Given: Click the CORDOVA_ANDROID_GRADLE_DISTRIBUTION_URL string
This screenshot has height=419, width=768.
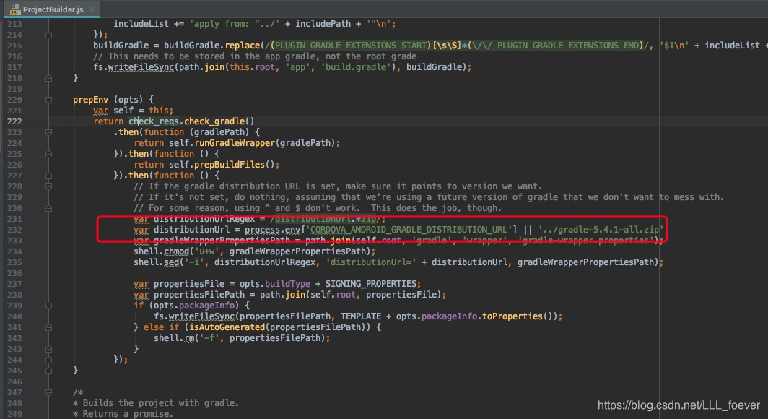Looking at the screenshot, I should (x=411, y=229).
